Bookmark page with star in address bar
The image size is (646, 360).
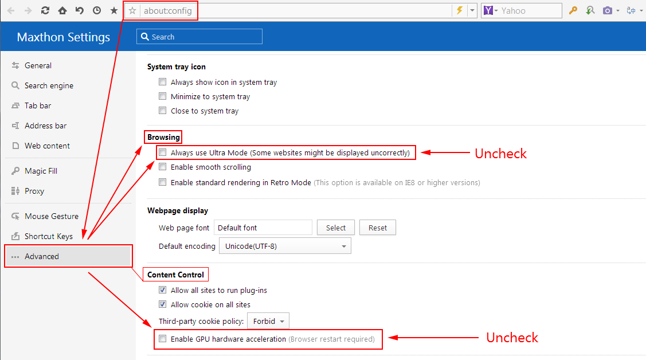(x=132, y=11)
